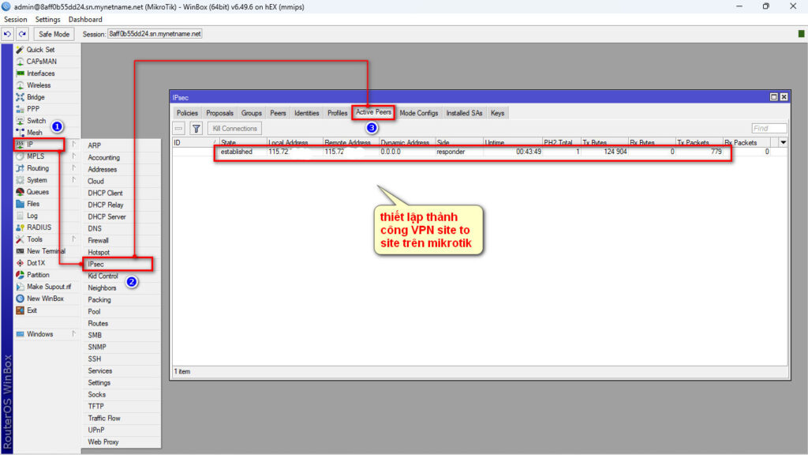Click the undo arrow in the toolbar

(x=8, y=34)
